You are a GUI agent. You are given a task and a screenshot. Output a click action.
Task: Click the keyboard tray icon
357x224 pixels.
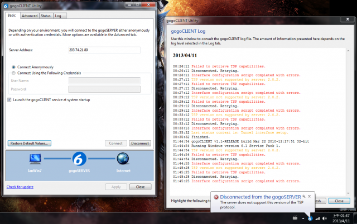295,218
